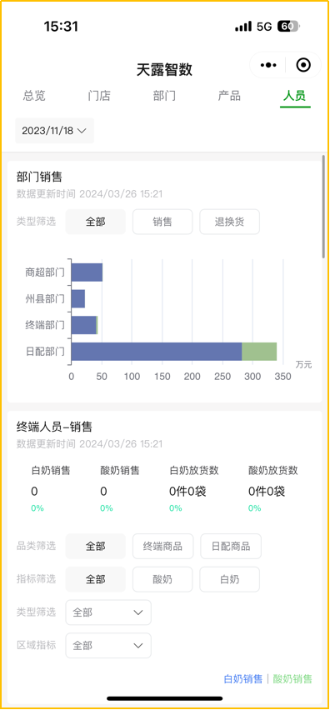Tap the cellular signal bars icon
Image resolution: width=330 pixels, height=710 pixels.
[243, 27]
